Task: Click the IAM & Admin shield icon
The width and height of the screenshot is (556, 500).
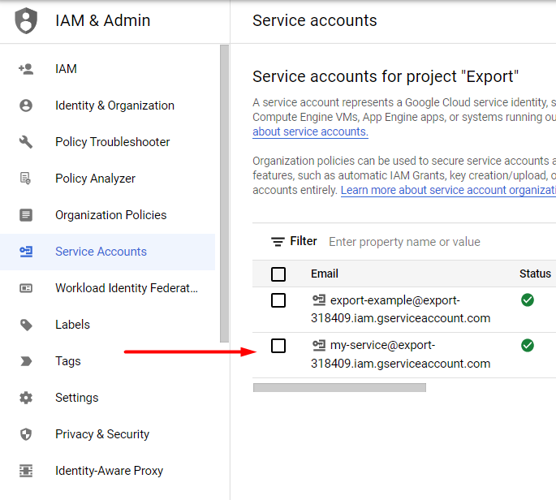Action: [26, 21]
